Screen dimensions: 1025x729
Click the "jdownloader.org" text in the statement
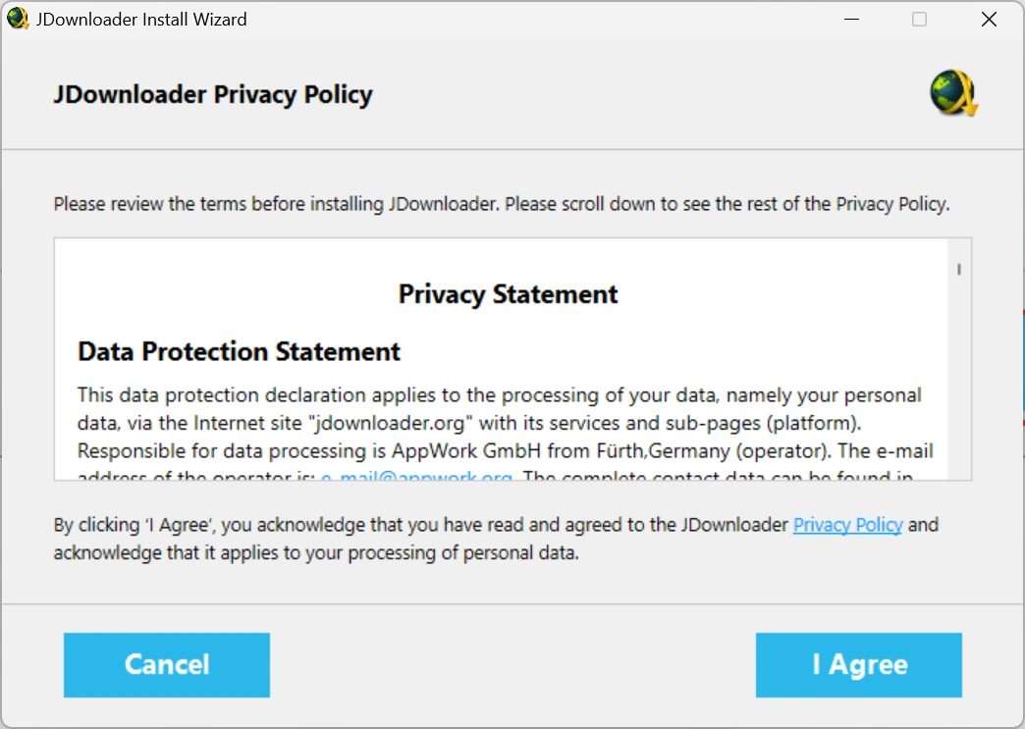point(390,423)
